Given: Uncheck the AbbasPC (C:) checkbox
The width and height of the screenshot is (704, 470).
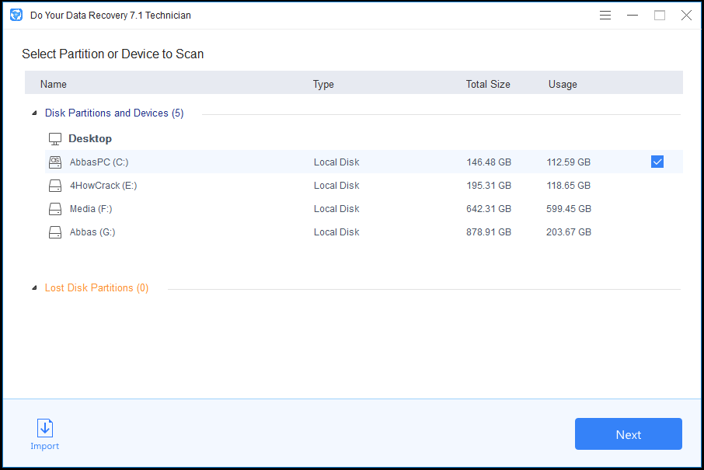Looking at the screenshot, I should coord(657,162).
